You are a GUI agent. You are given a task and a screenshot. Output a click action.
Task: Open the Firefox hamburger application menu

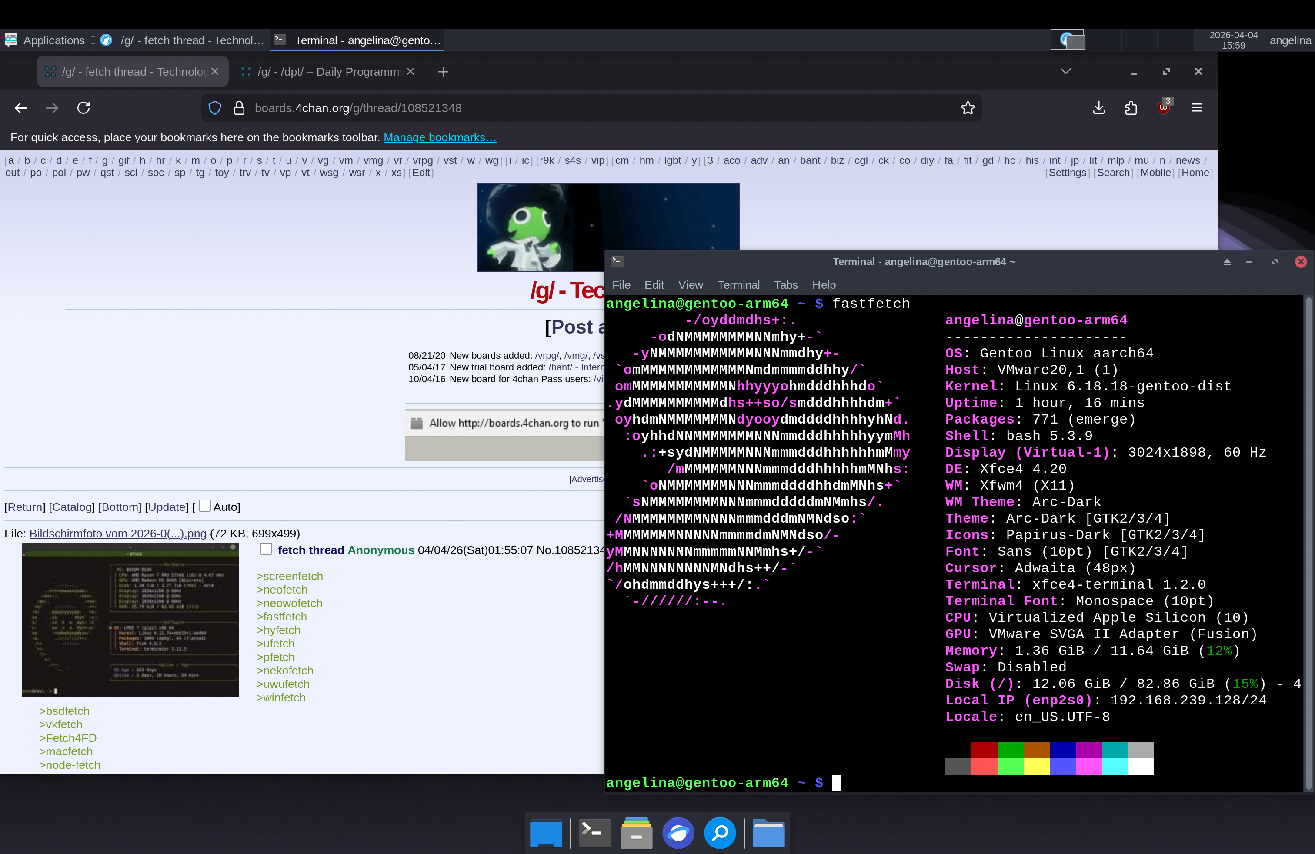tap(1196, 108)
